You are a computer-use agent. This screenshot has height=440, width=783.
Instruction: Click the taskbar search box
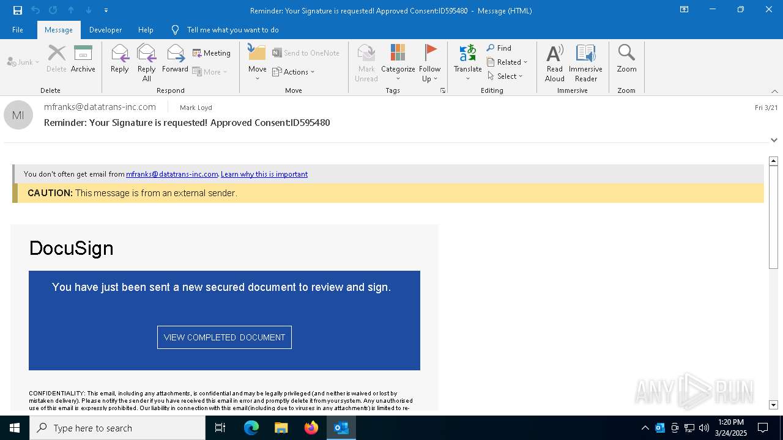(117, 428)
